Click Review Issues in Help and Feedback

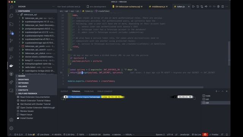(x=27, y=111)
